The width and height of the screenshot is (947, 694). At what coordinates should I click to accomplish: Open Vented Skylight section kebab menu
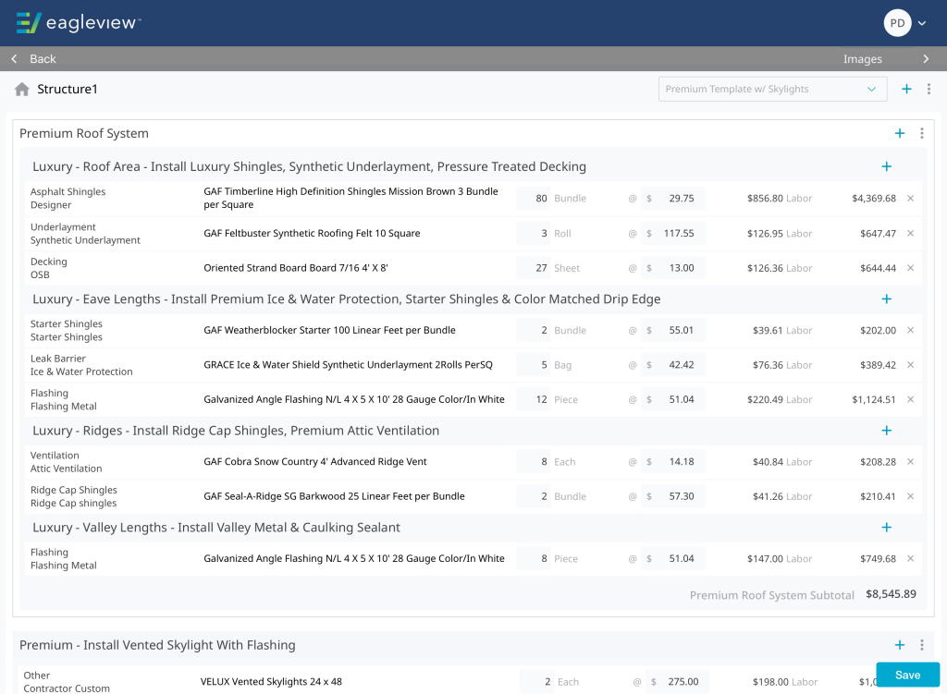pyautogui.click(x=922, y=645)
